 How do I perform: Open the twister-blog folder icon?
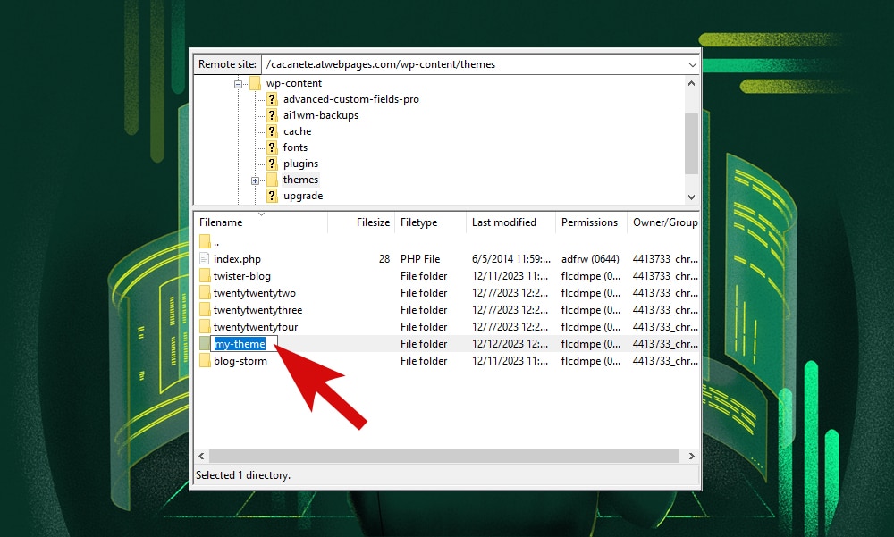tap(205, 275)
